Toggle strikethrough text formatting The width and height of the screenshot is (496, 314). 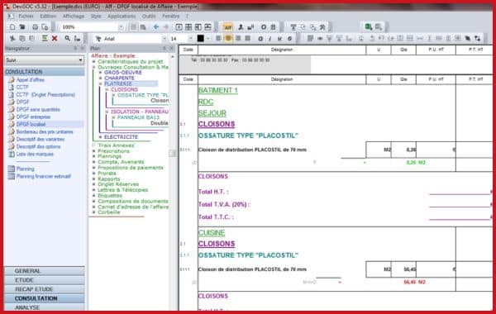tap(289, 39)
